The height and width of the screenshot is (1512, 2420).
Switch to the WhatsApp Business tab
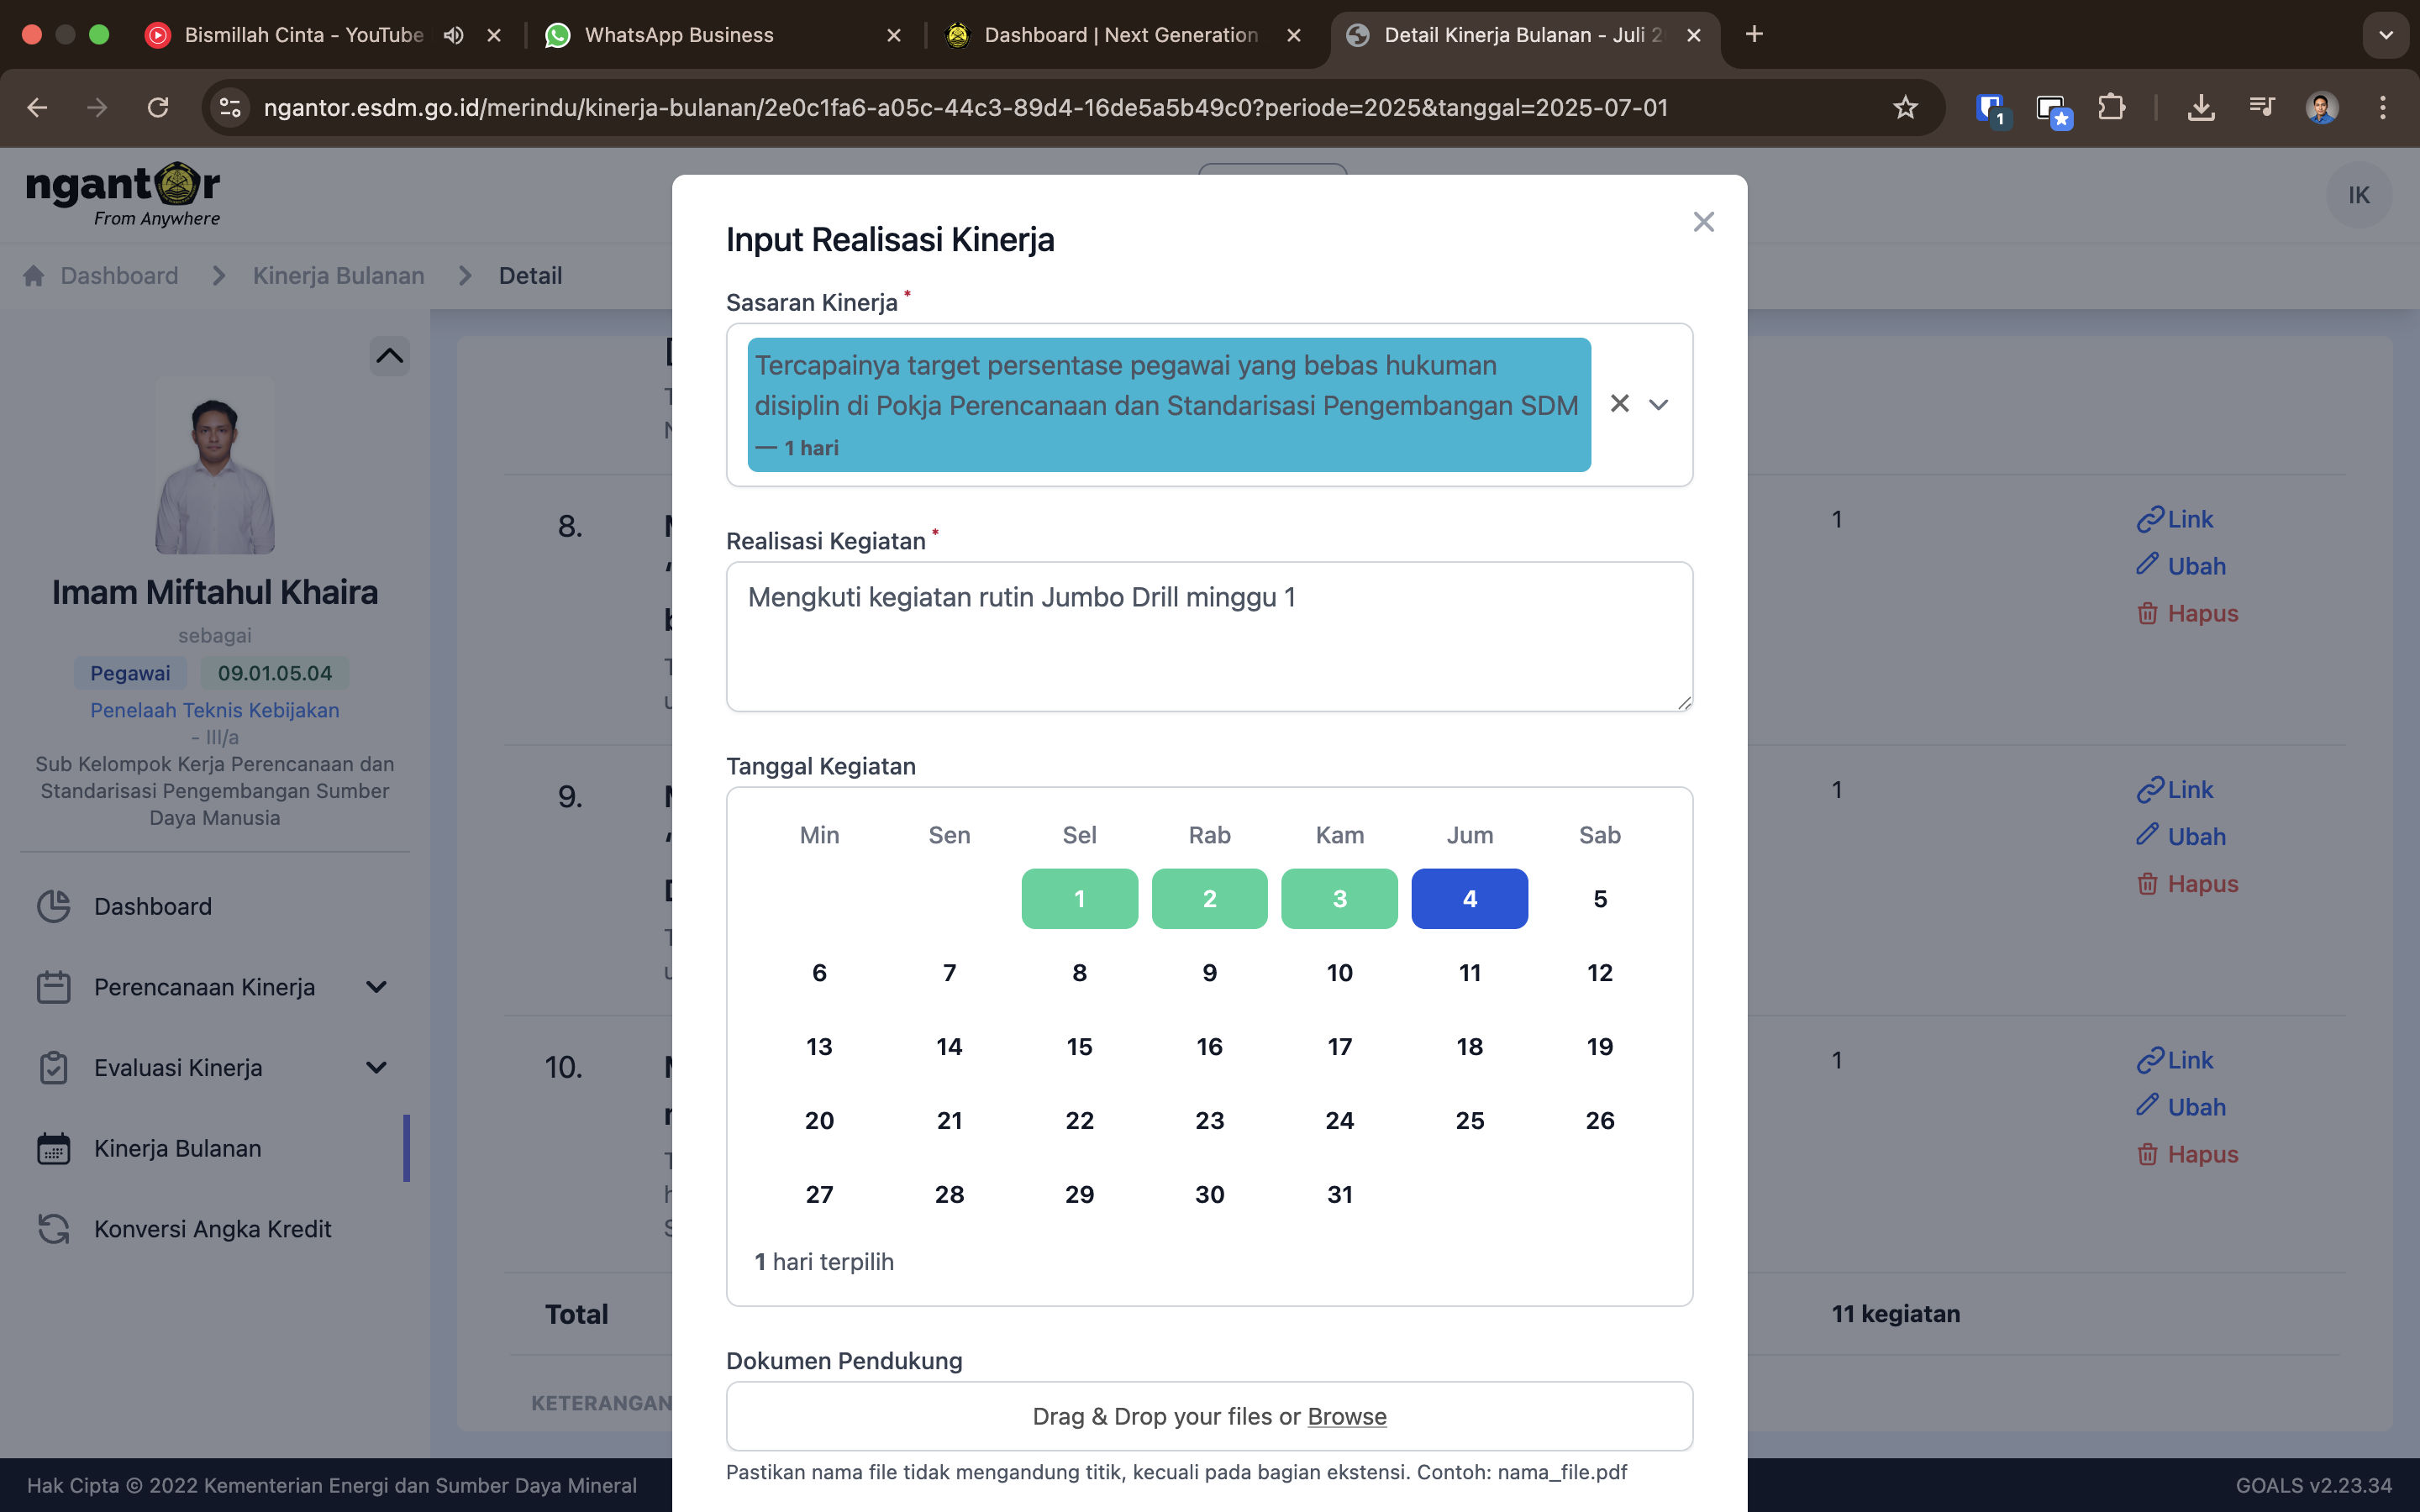[x=678, y=35]
